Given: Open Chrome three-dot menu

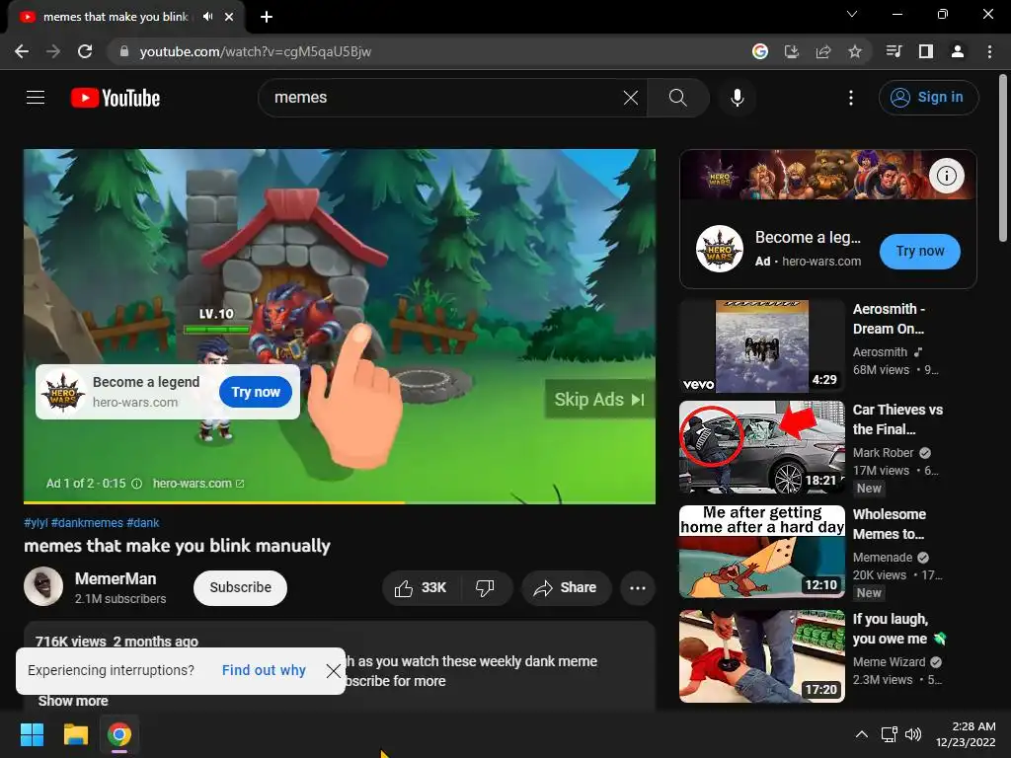Looking at the screenshot, I should coord(989,51).
